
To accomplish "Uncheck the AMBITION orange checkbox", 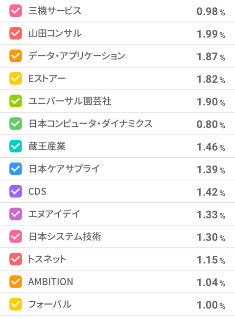I will click(16, 282).
